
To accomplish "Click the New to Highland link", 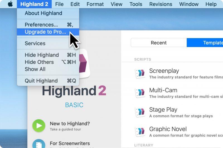I will (x=70, y=124).
